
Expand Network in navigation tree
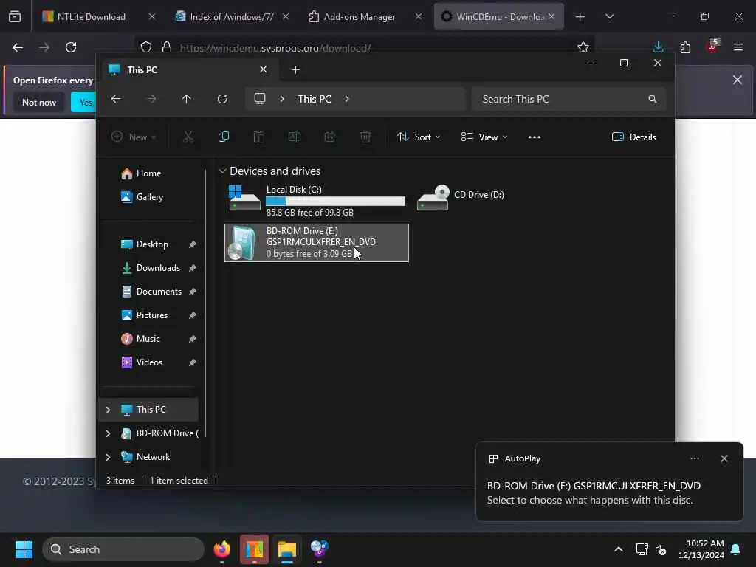click(108, 457)
